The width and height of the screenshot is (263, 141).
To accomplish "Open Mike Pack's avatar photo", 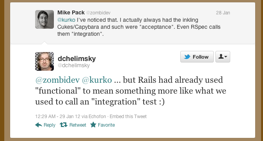I will [x=44, y=19].
